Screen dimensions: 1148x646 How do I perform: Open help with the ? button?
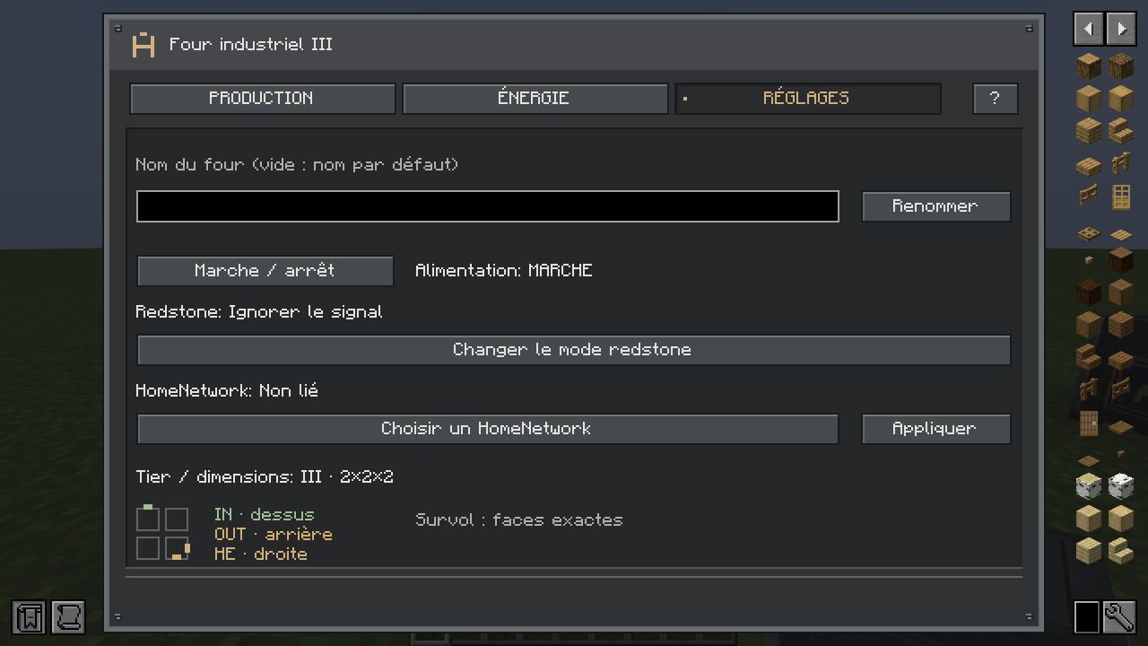click(x=995, y=99)
